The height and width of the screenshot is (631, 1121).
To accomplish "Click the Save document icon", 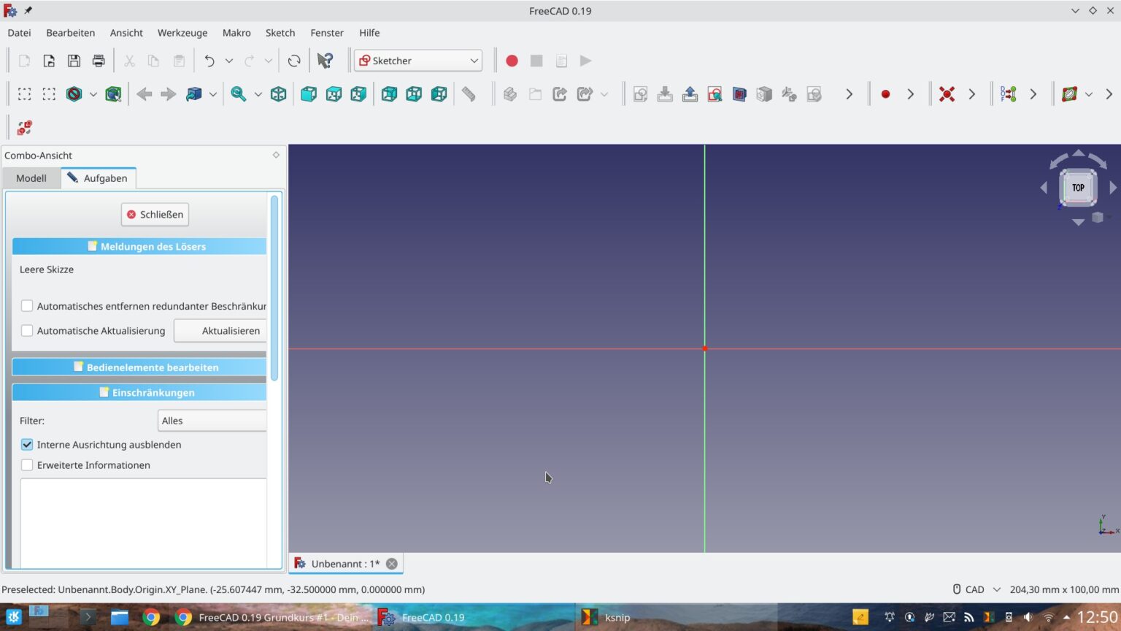I will coord(74,61).
